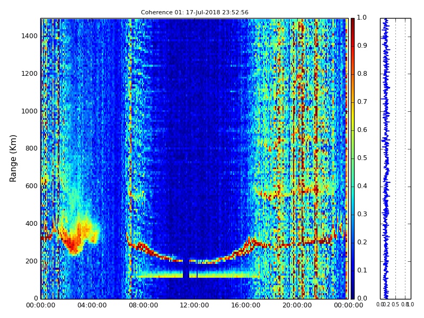
Task: Click the plot title 'Coherence 01: 17-Jul-2018 23:52:56'
Action: coord(195,12)
